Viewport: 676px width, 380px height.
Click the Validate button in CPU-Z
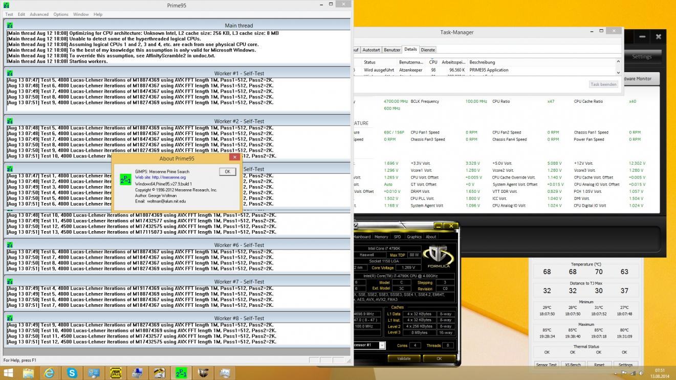pyautogui.click(x=404, y=359)
